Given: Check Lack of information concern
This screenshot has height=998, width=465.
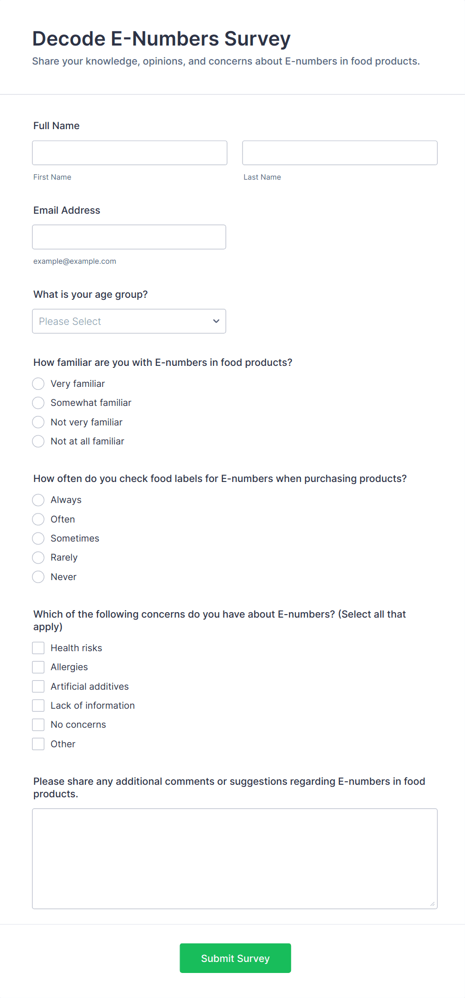Looking at the screenshot, I should tap(38, 706).
